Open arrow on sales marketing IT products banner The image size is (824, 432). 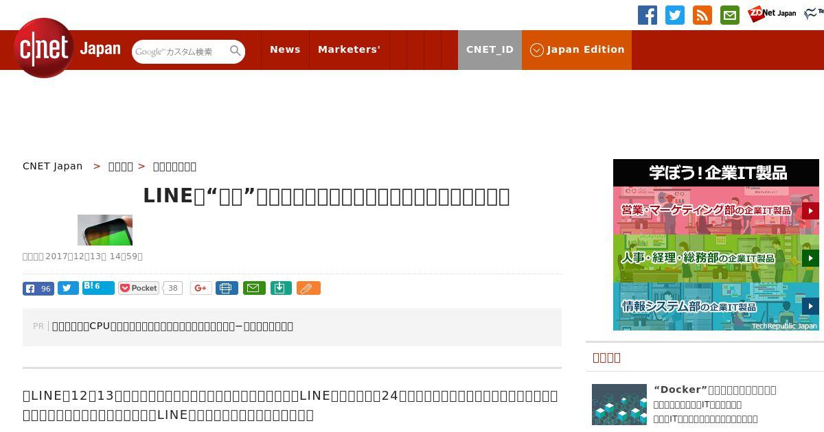pyautogui.click(x=810, y=211)
